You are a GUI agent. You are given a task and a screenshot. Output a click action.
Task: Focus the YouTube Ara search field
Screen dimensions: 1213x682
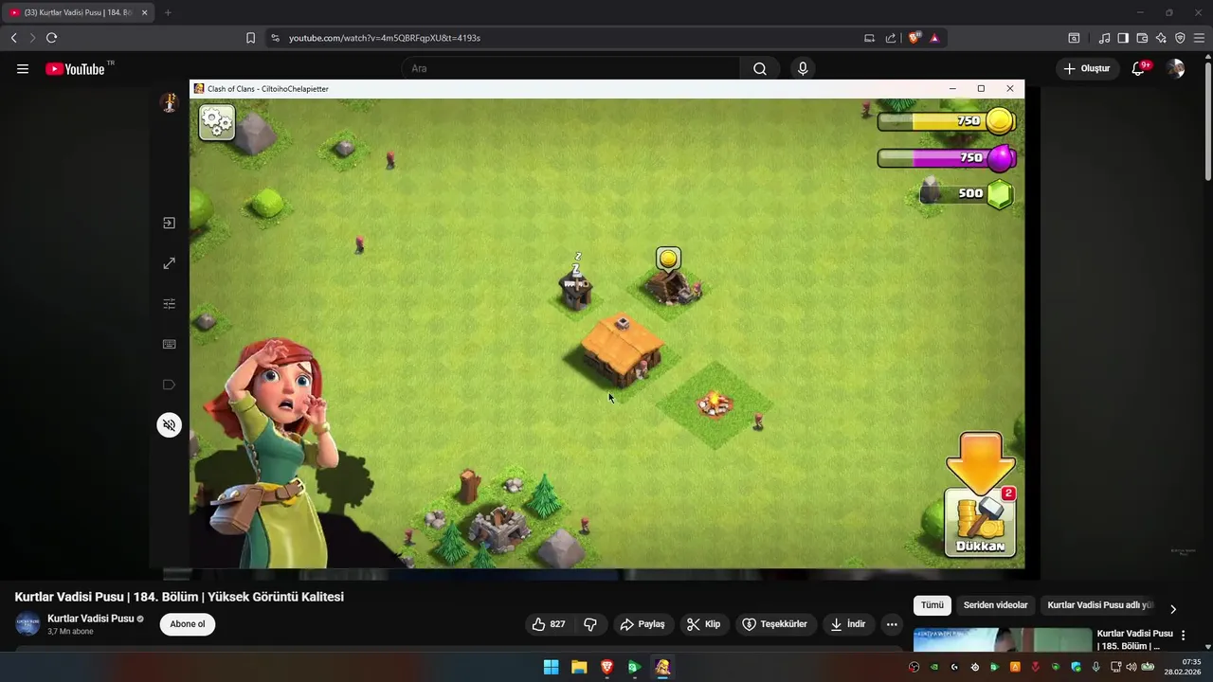[x=570, y=68]
